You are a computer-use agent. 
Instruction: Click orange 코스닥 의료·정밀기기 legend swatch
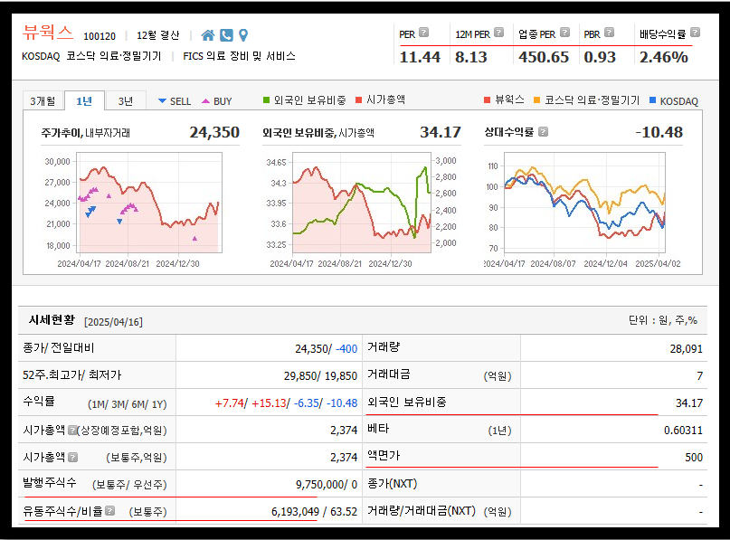click(536, 100)
